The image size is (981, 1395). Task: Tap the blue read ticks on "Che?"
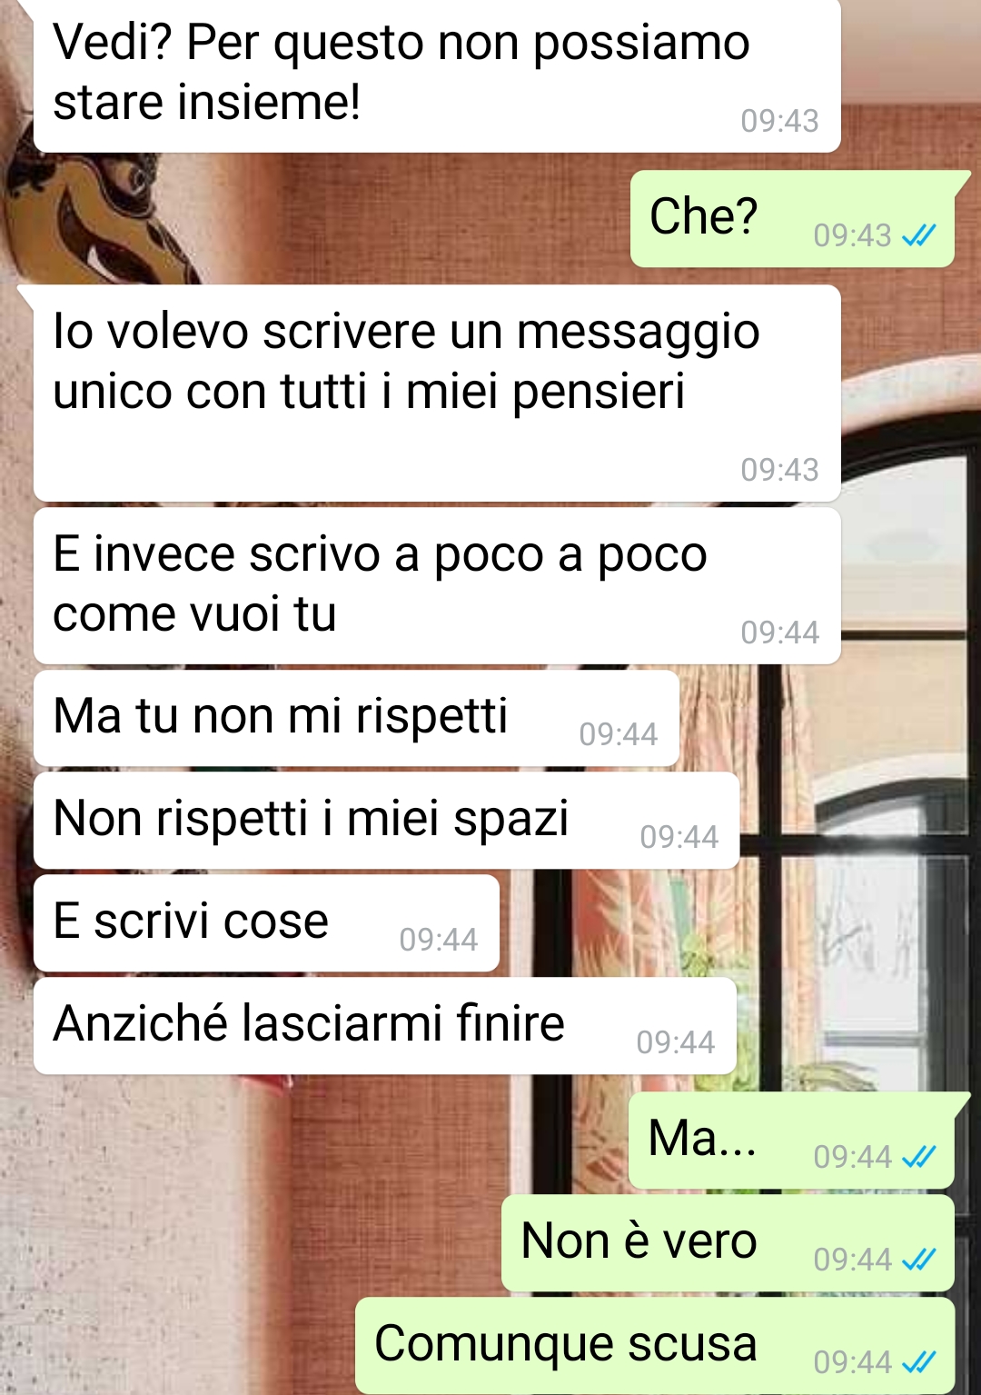(x=918, y=235)
